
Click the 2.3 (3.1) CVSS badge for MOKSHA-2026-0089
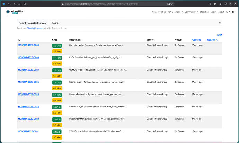point(57,46)
